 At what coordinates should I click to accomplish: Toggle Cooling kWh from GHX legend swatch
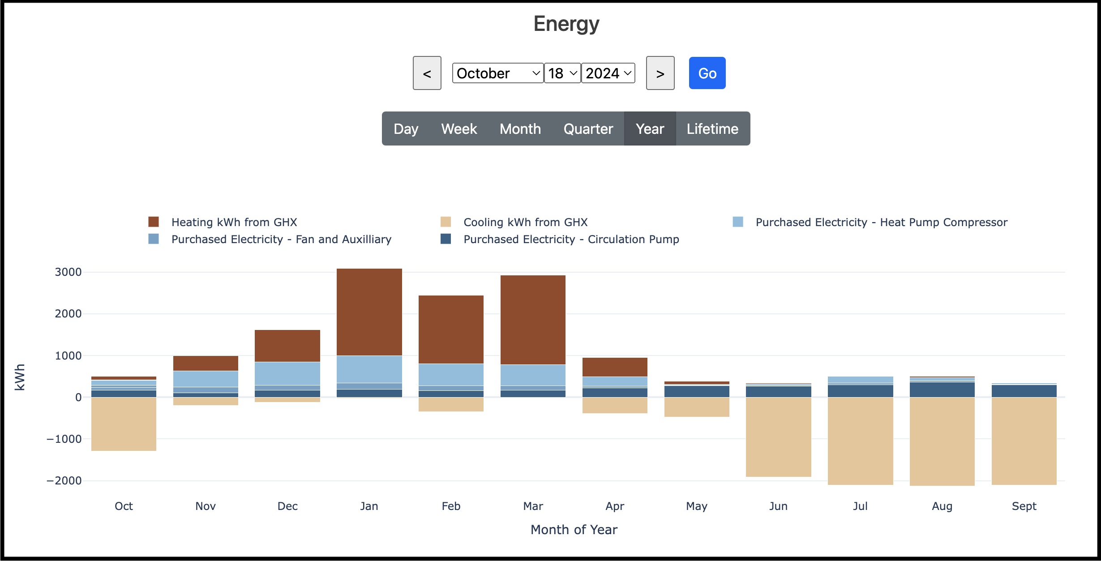pos(446,222)
